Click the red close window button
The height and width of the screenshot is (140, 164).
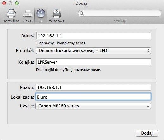(4, 3)
